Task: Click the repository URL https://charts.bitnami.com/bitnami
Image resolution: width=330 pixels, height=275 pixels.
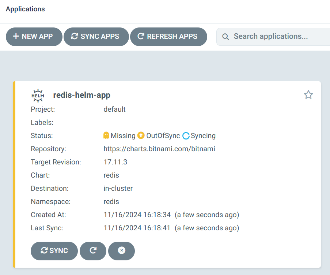Action: click(159, 149)
